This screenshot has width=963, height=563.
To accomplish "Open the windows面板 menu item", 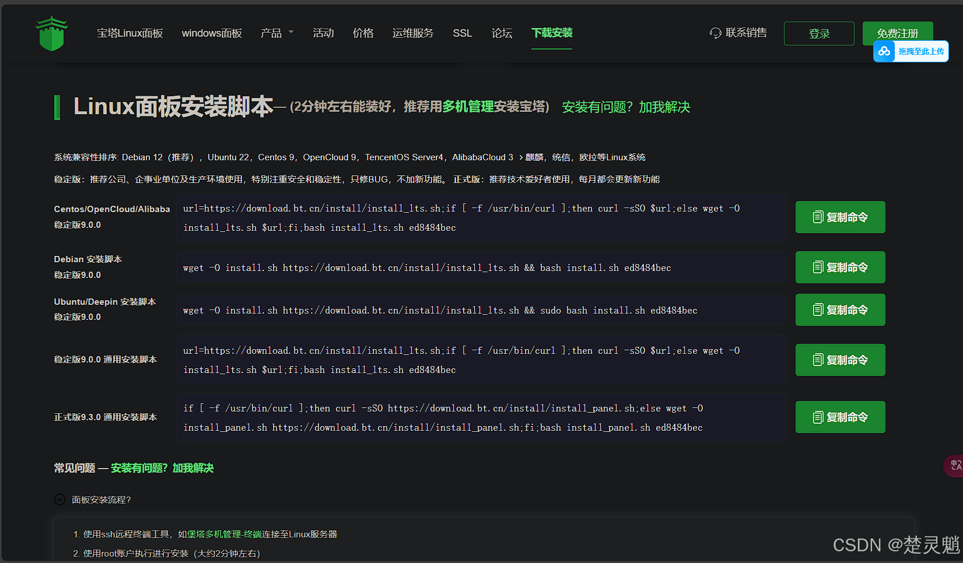I will click(x=212, y=33).
